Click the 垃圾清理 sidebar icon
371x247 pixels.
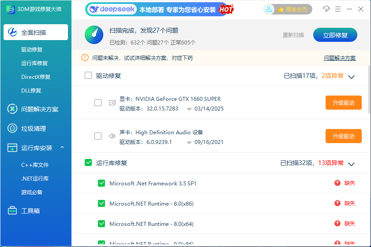(x=12, y=129)
